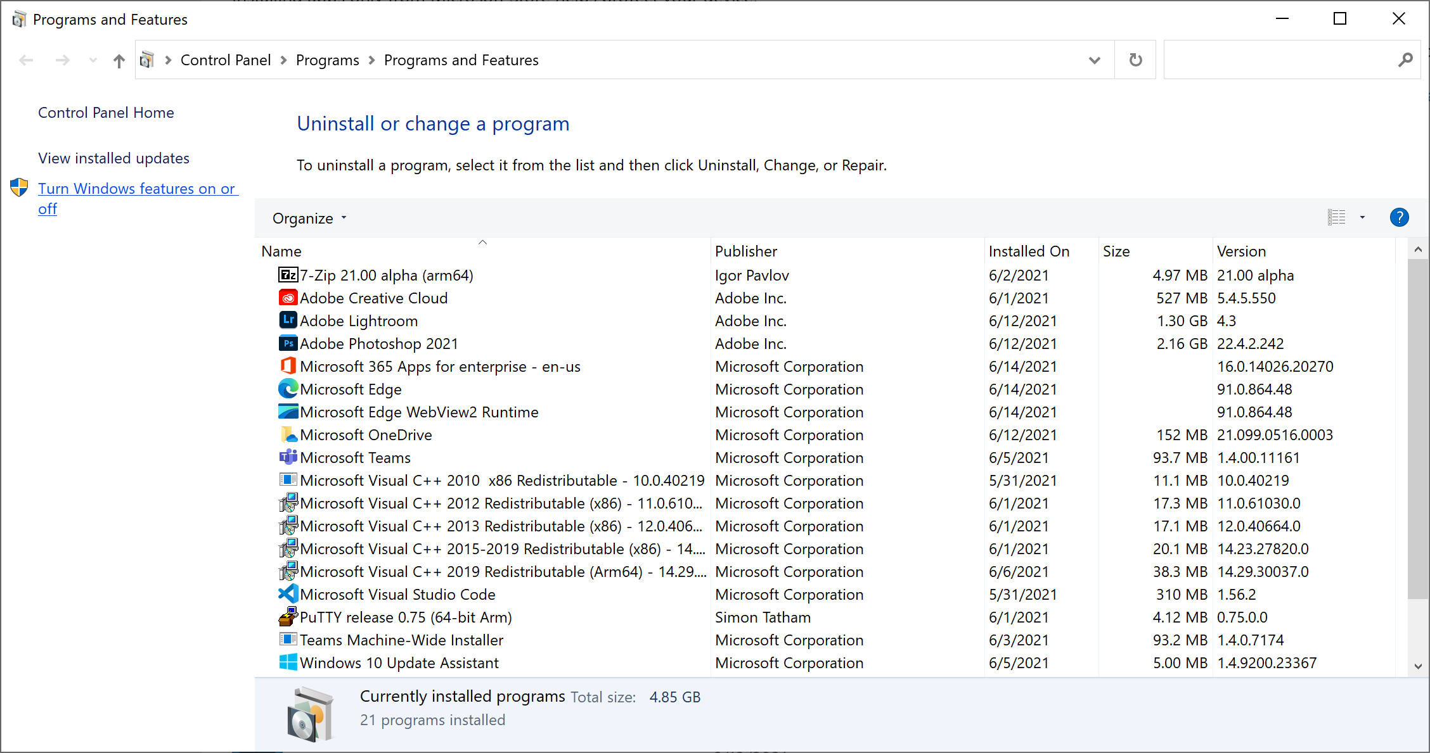The image size is (1430, 753).
Task: Click the Microsoft OneDrive icon
Action: tap(288, 434)
